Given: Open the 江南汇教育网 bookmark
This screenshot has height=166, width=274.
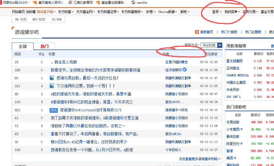Looking at the screenshot, I should 80,3.
